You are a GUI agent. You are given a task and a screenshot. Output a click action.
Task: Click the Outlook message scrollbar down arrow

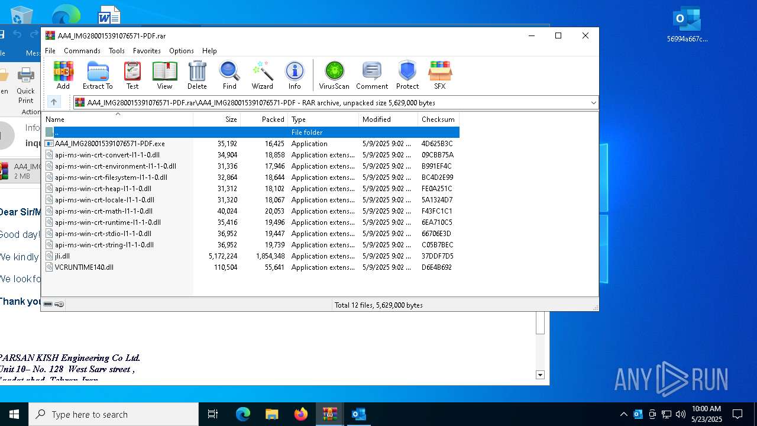click(x=540, y=375)
